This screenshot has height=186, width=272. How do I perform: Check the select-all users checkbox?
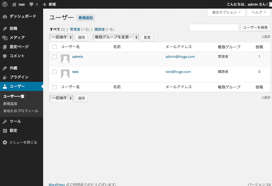54,47
